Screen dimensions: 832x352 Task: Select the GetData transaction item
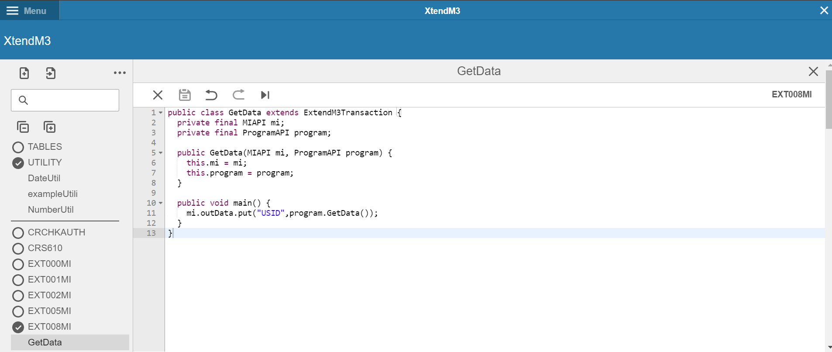(70, 342)
